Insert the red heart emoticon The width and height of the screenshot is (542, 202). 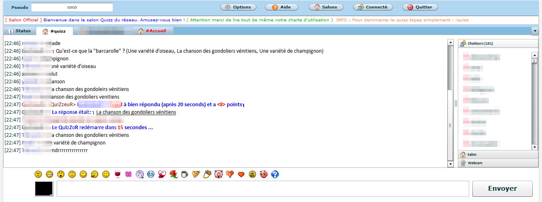click(x=241, y=174)
